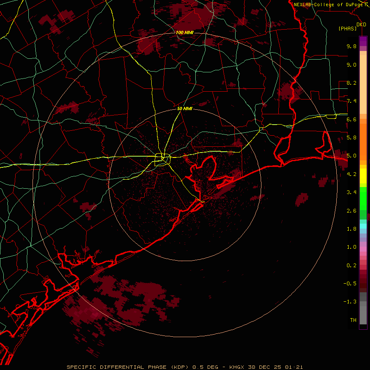Click the 100 NMI range ring label

185,32
